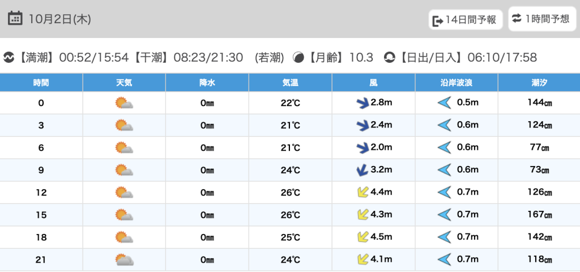Click the yellow wind arrow for 4.5m

point(361,237)
